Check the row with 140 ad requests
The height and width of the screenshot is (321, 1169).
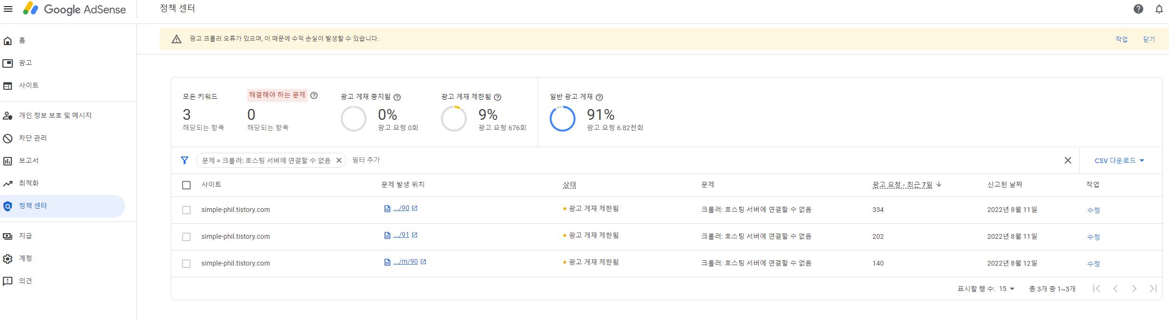click(186, 264)
